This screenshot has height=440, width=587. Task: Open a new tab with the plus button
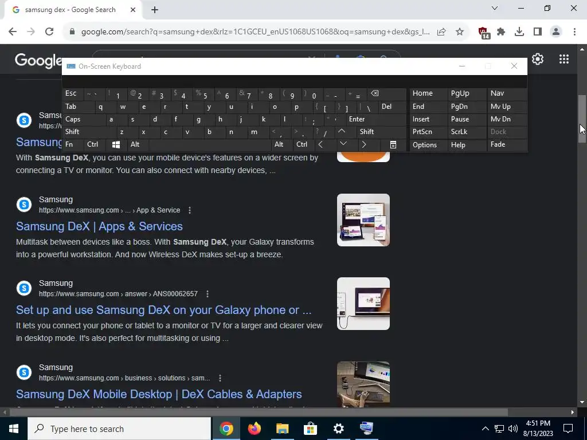coord(155,10)
